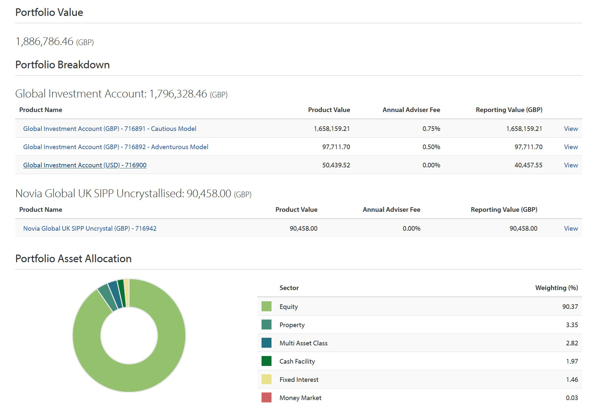Screen dimensions: 601x415
Task: Click View for the Adventurous Model row
Action: 571,147
